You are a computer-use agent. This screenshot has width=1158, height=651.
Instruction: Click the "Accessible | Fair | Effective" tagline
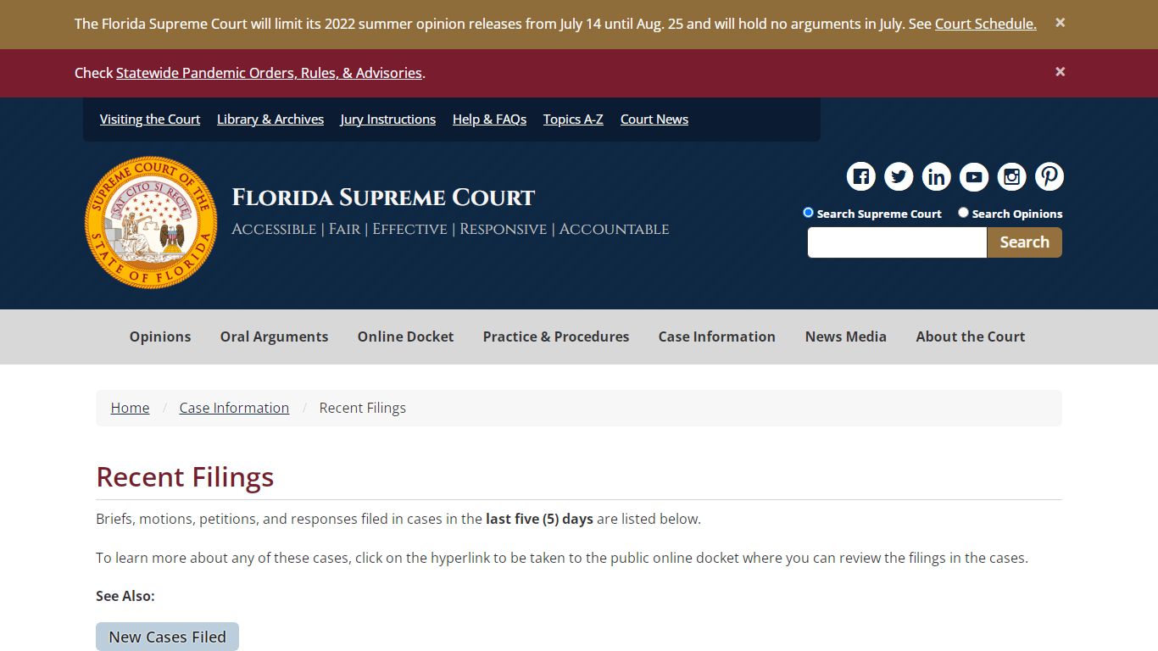(x=450, y=229)
